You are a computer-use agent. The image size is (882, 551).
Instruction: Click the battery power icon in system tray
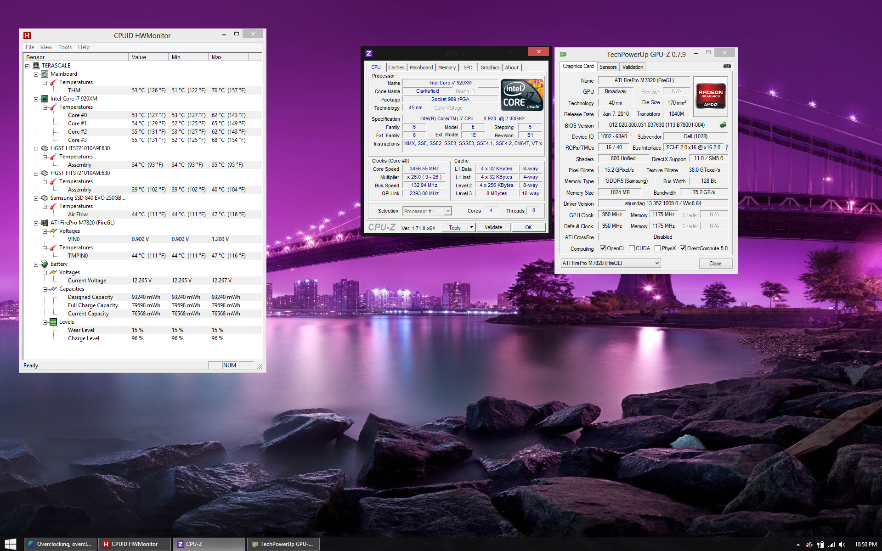tap(820, 545)
